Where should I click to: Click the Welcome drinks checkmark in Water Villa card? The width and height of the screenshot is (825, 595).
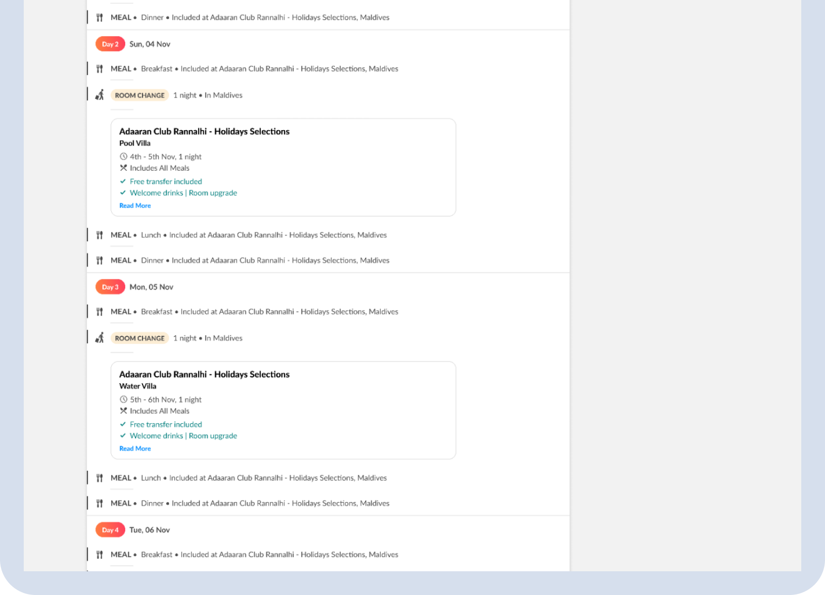pyautogui.click(x=123, y=435)
